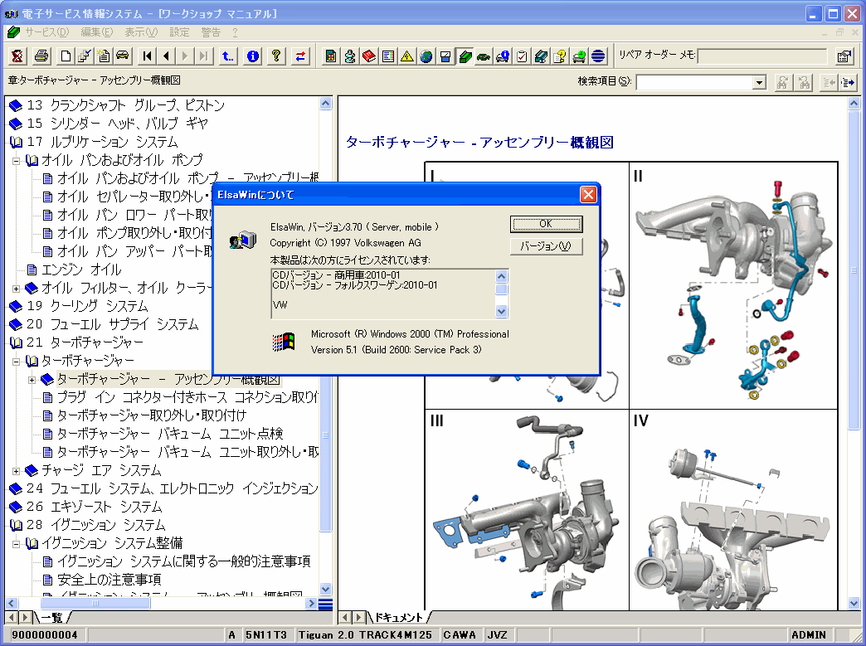Screen dimensions: 866x646
Task: Click the リペア オーダー メモ input field
Action: (x=762, y=56)
